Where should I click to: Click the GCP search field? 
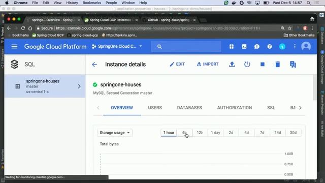(x=186, y=46)
